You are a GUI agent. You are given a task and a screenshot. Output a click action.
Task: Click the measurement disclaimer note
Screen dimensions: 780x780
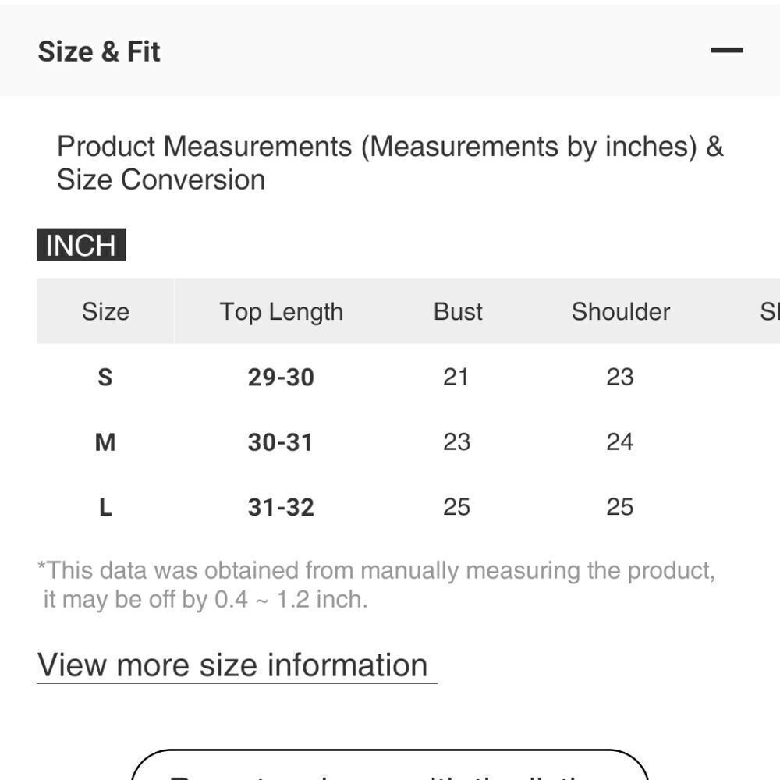377,584
